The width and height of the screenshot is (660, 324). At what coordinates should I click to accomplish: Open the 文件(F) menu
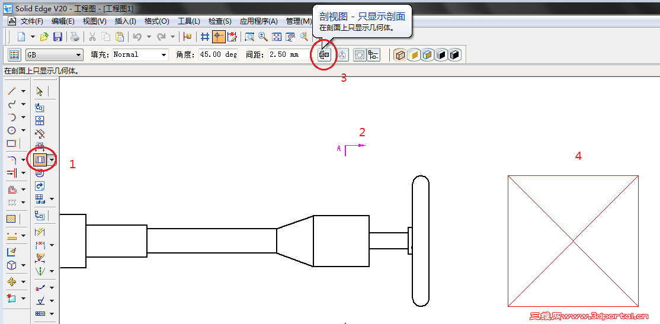pos(32,21)
